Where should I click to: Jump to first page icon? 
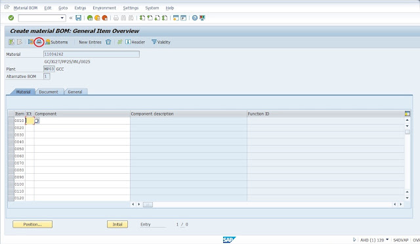click(142, 18)
